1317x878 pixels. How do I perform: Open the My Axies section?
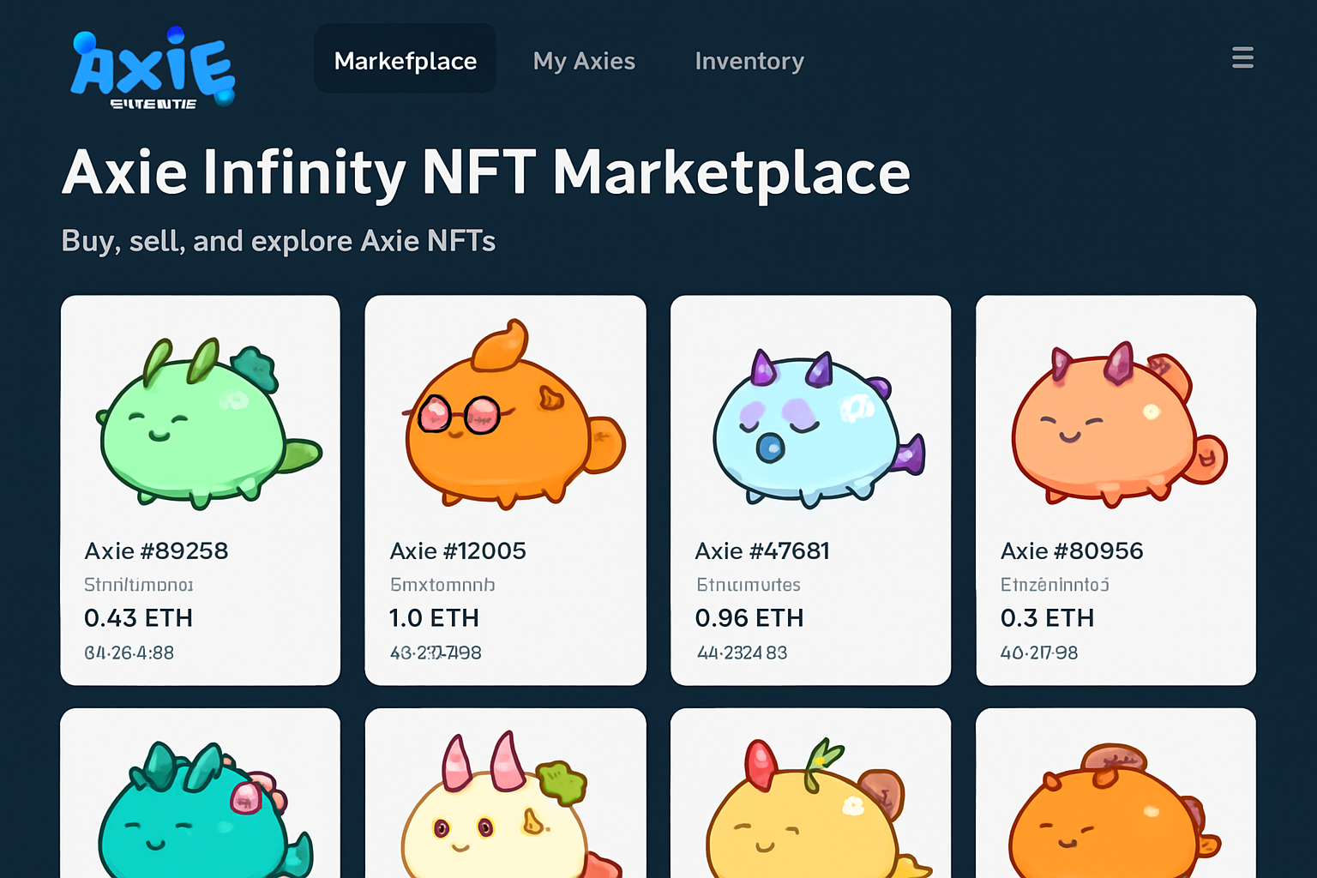click(584, 61)
